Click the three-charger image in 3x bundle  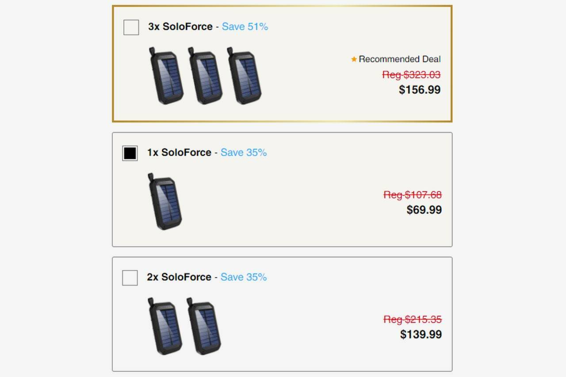point(206,76)
